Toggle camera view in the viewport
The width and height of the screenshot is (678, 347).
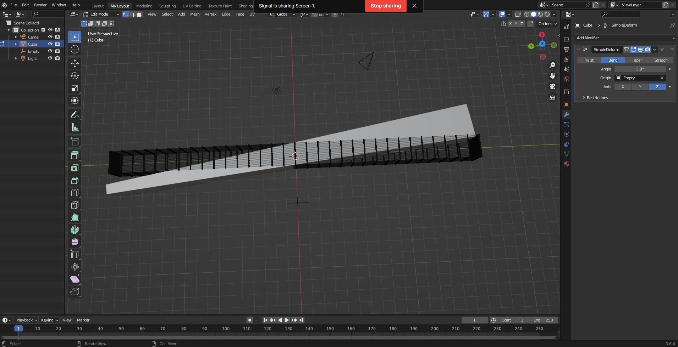pyautogui.click(x=552, y=86)
